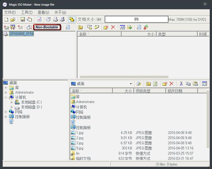212x169 pixels.
Task: Click the red-green properties icon at toolbar end
Action: (x=146, y=27)
